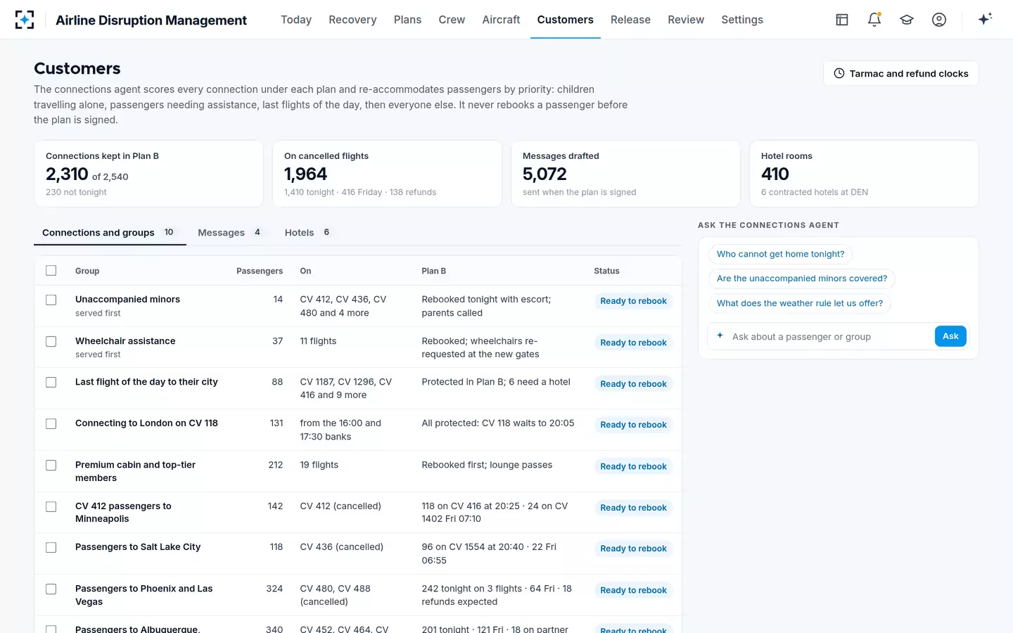
Task: Open the Crew tab
Action: [x=452, y=20]
